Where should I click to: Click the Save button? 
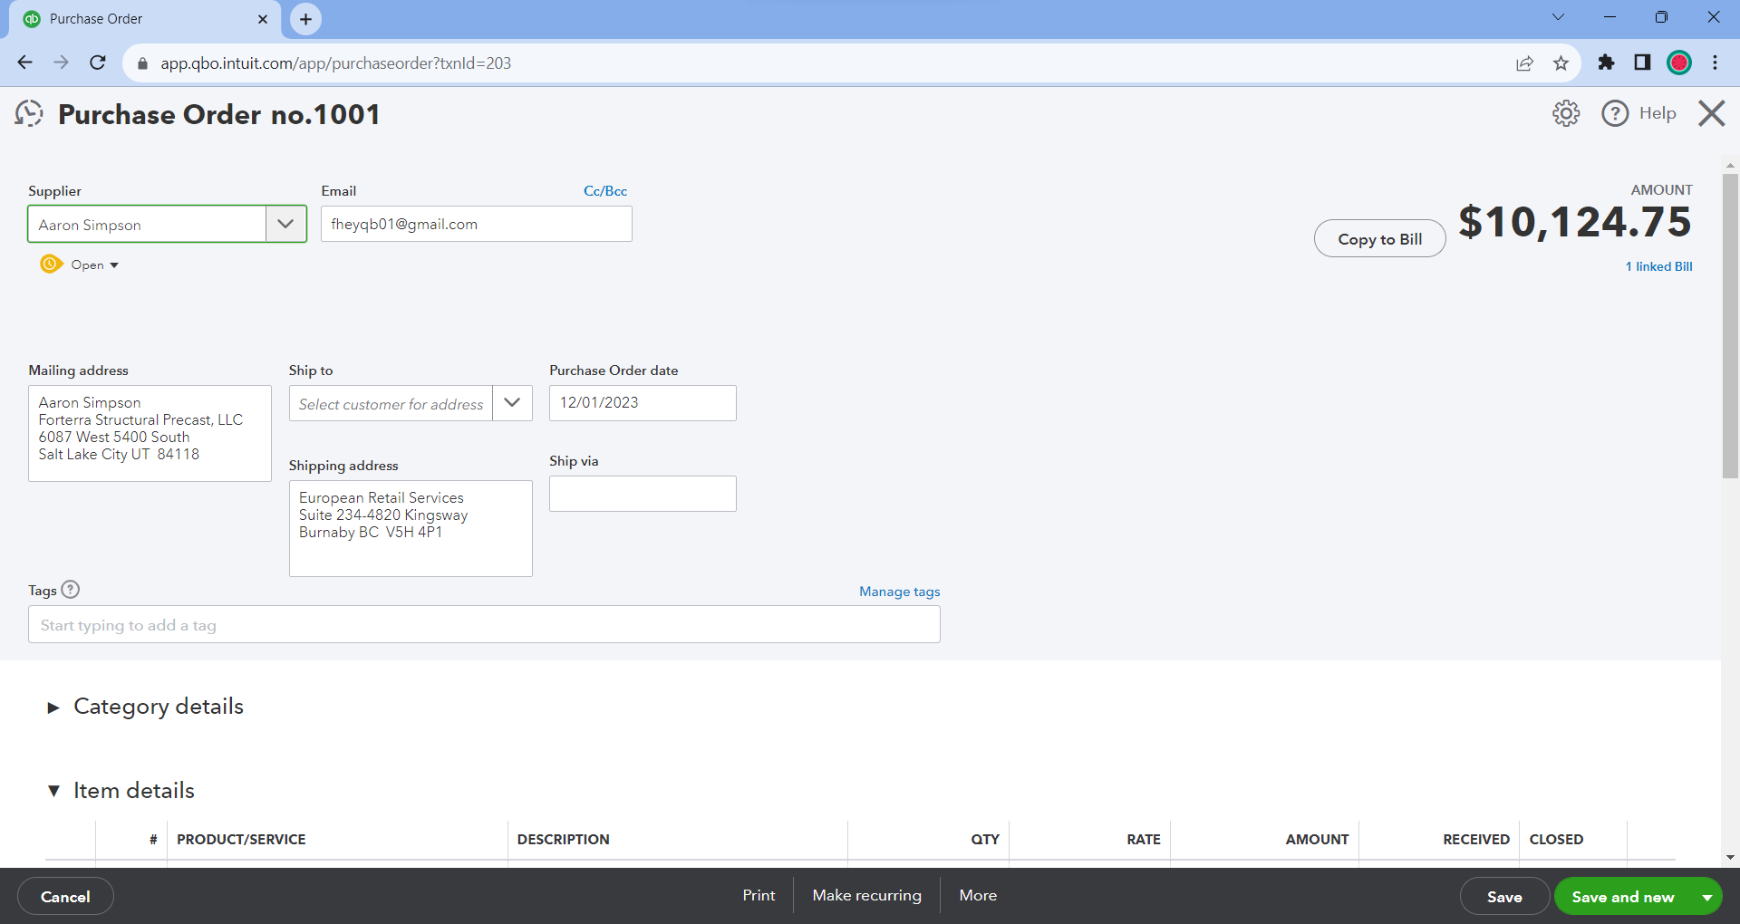(1504, 897)
